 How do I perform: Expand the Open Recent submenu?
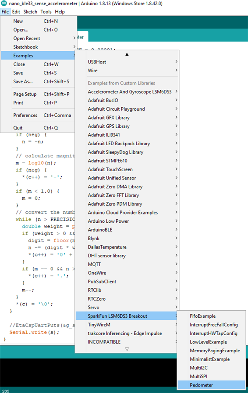pos(38,39)
